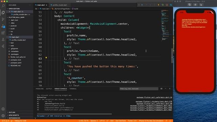This screenshot has height=122, width=217.
Task: Select the Debug Console tab
Action: pyautogui.click(x=61, y=89)
